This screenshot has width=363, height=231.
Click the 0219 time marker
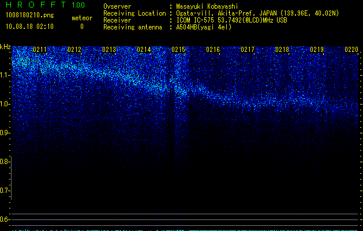pos(317,50)
